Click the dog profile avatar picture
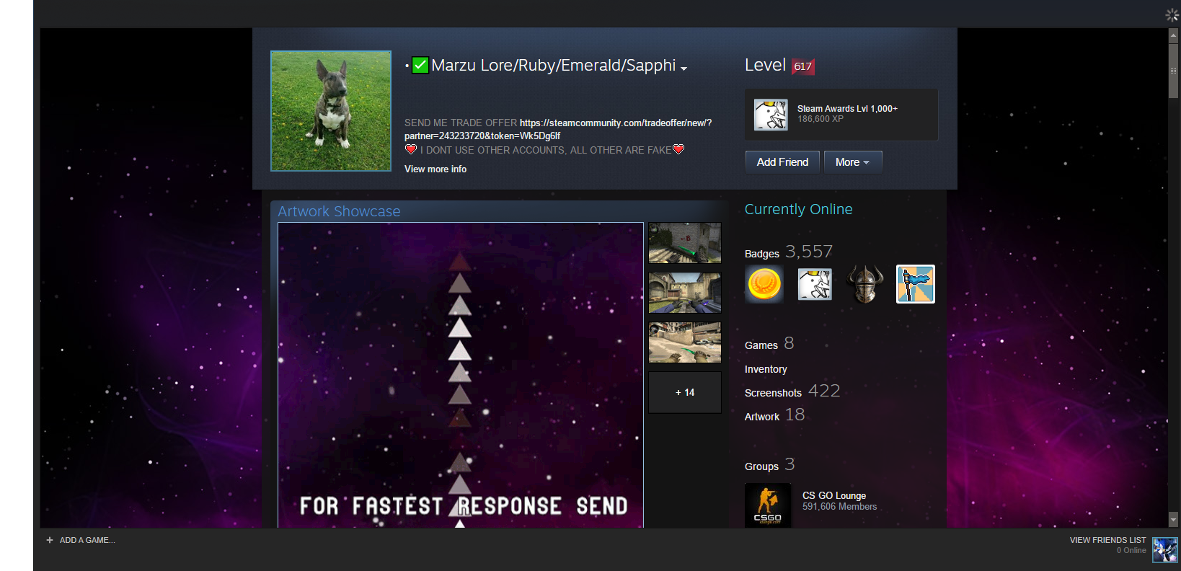1181x571 pixels. 331,111
